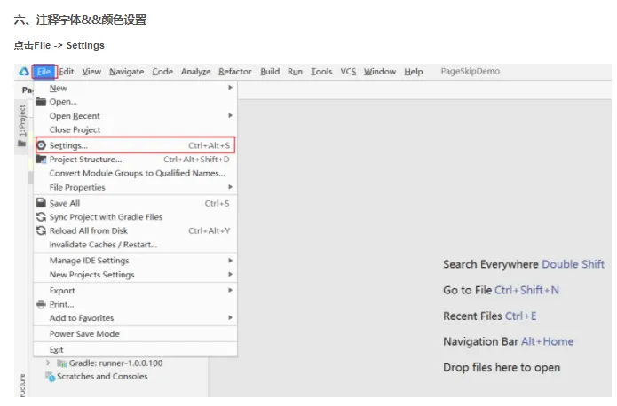The width and height of the screenshot is (617, 406).
Task: Expand the New Projects Settings submenu arrow
Action: 230,274
